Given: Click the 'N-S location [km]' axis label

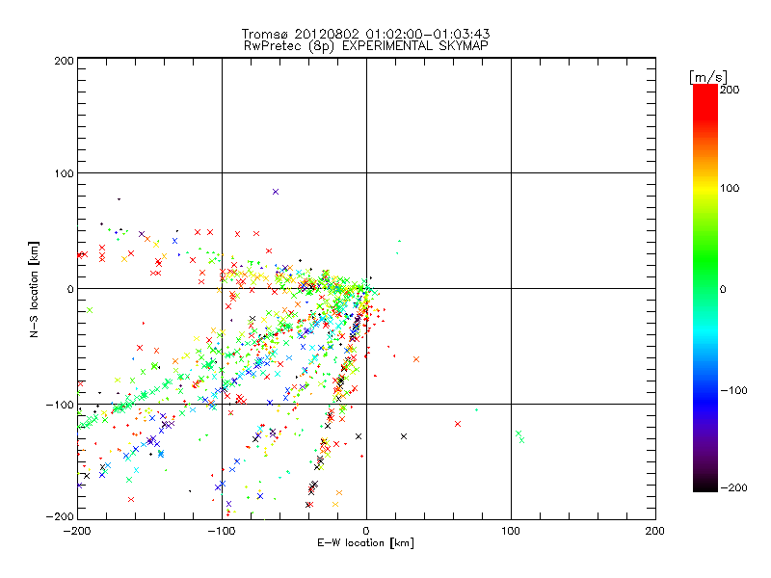Looking at the screenshot, I should pyautogui.click(x=34, y=289).
